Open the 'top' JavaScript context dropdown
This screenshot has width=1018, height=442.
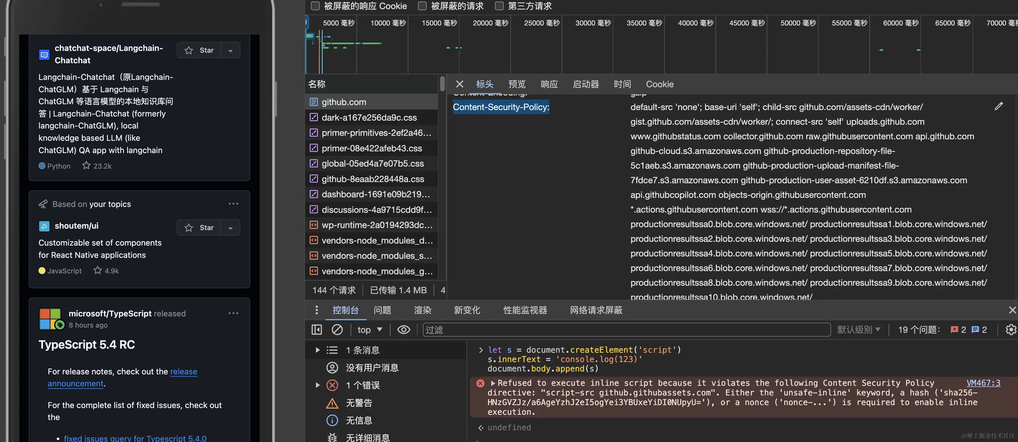pyautogui.click(x=370, y=329)
